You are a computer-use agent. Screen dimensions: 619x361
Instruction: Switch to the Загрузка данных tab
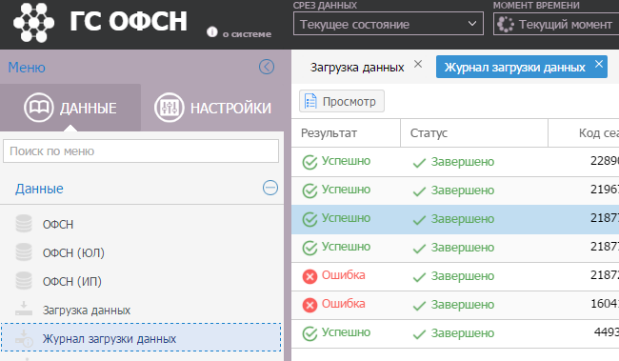tap(357, 67)
